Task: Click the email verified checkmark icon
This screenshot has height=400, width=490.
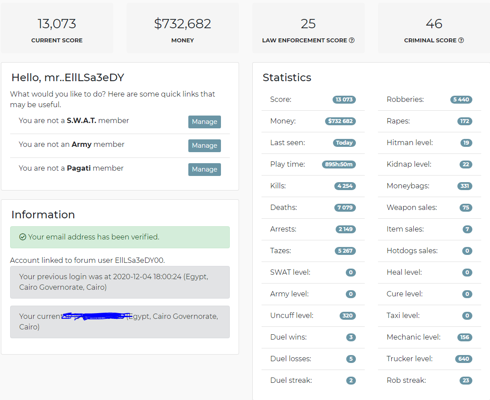Action: pyautogui.click(x=22, y=237)
